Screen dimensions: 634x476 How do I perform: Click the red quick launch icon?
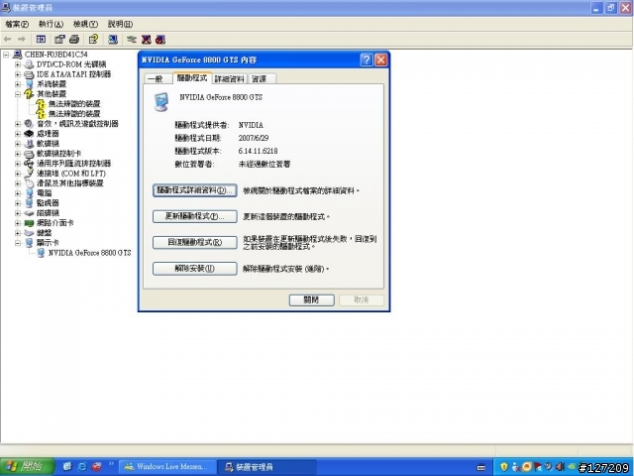click(x=97, y=467)
